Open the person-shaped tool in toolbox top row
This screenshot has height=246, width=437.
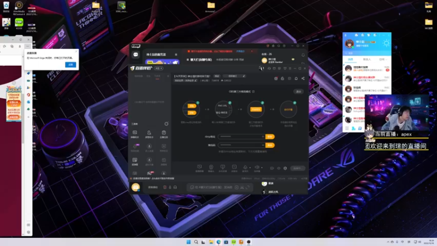tap(149, 134)
